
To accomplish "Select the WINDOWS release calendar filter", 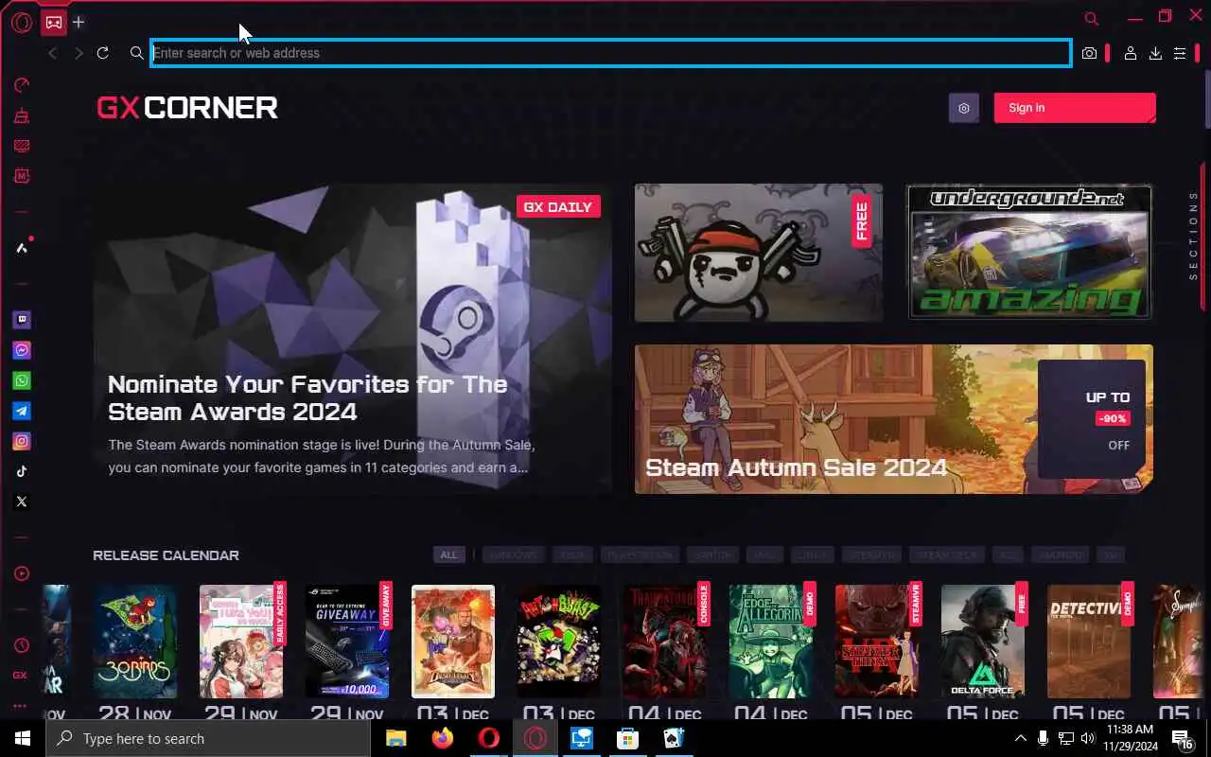I will 515,555.
